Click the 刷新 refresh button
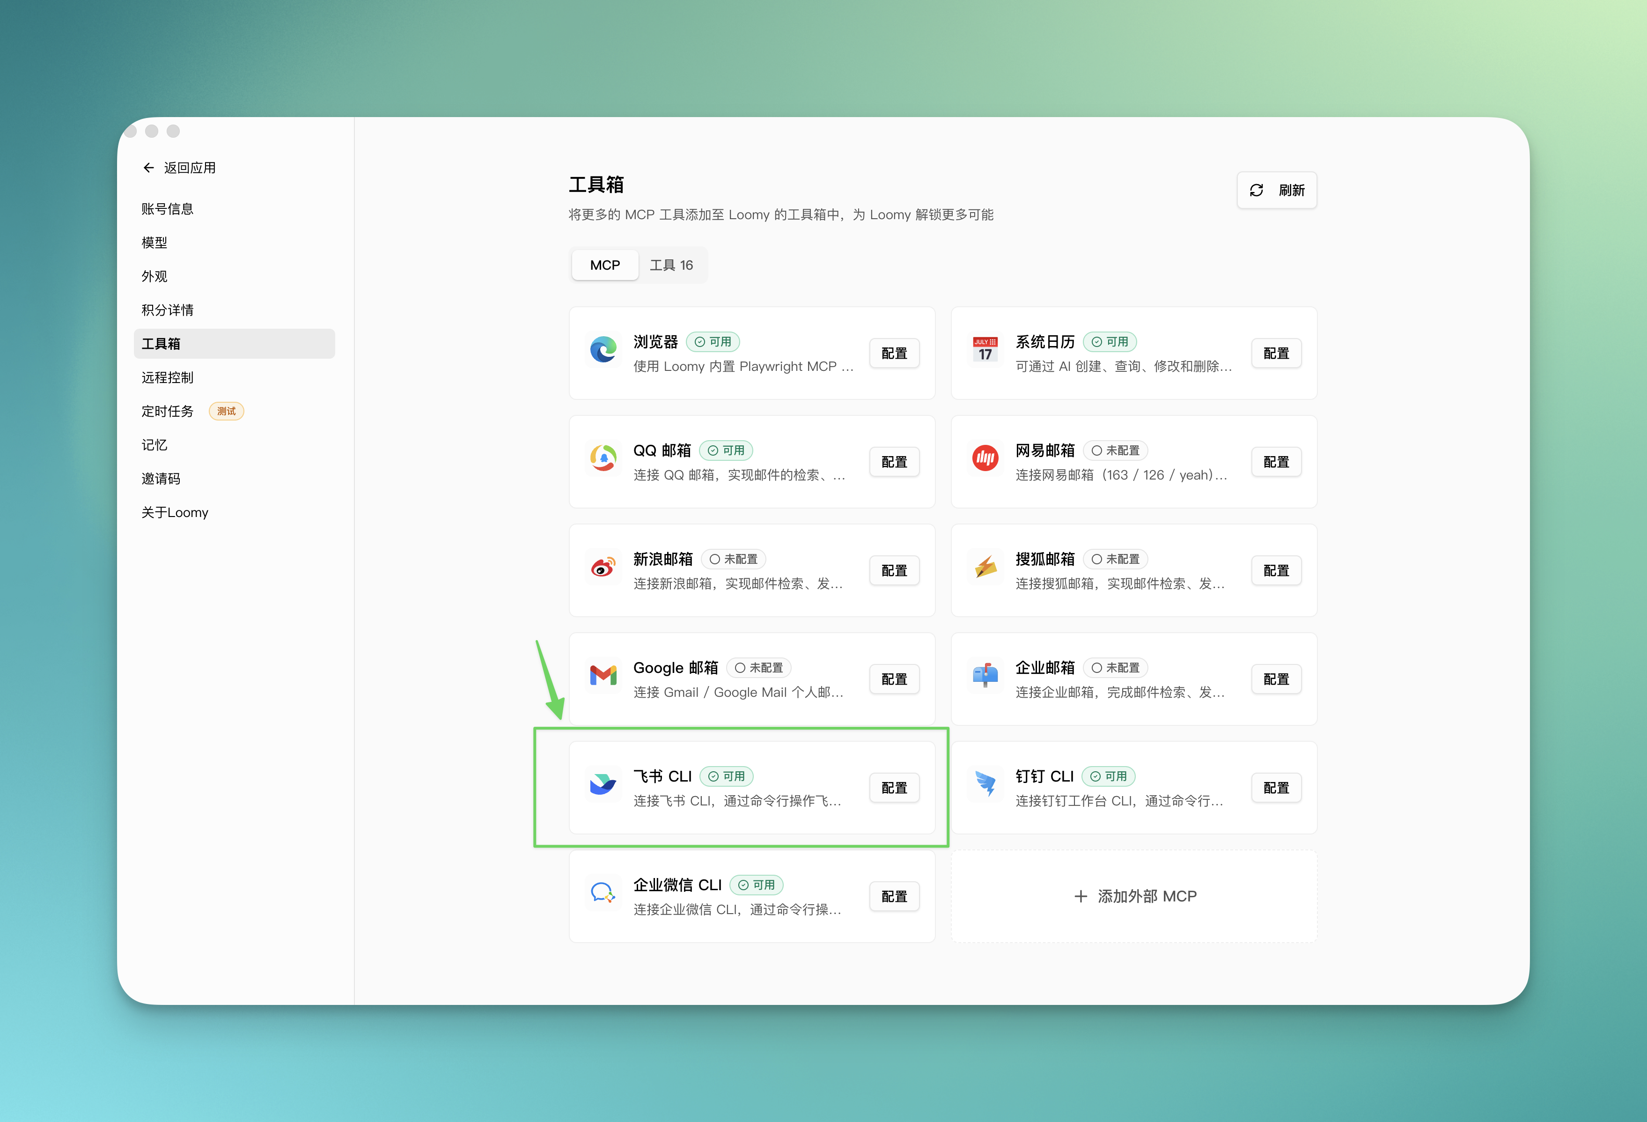The width and height of the screenshot is (1647, 1122). point(1276,190)
